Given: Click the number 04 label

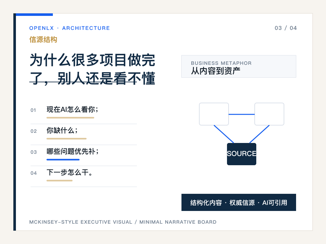Looking at the screenshot, I should pyautogui.click(x=33, y=173).
